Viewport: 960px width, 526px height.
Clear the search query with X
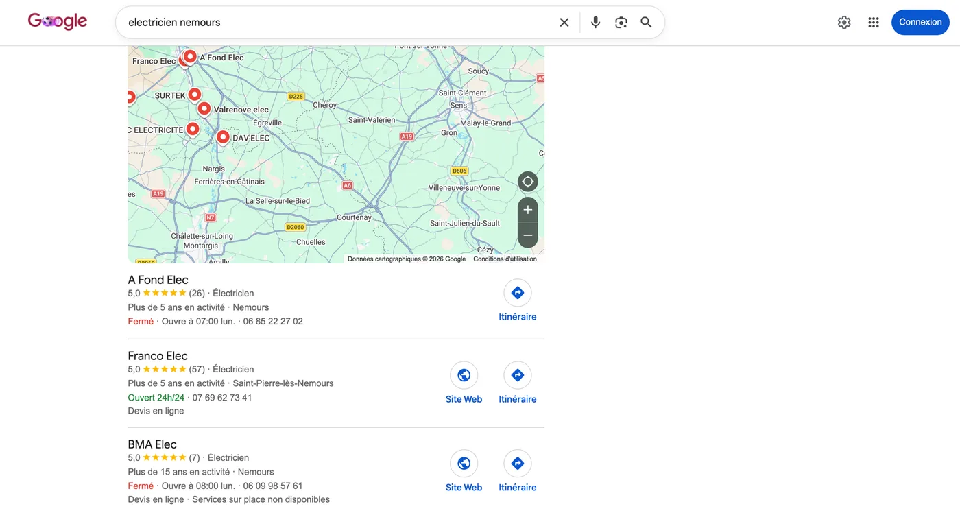click(564, 23)
